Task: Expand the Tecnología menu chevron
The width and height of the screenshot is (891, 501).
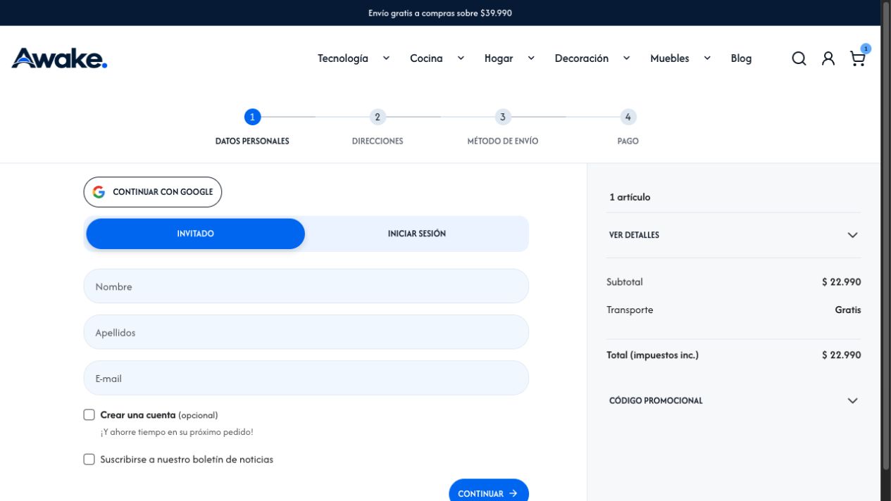Action: click(386, 58)
